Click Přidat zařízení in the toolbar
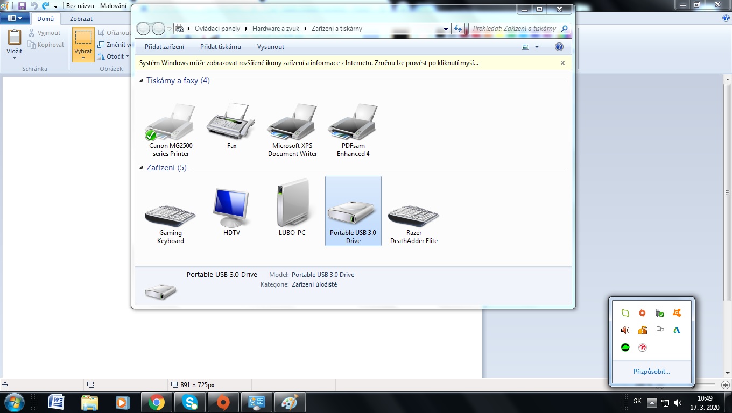This screenshot has height=413, width=732. tap(164, 47)
